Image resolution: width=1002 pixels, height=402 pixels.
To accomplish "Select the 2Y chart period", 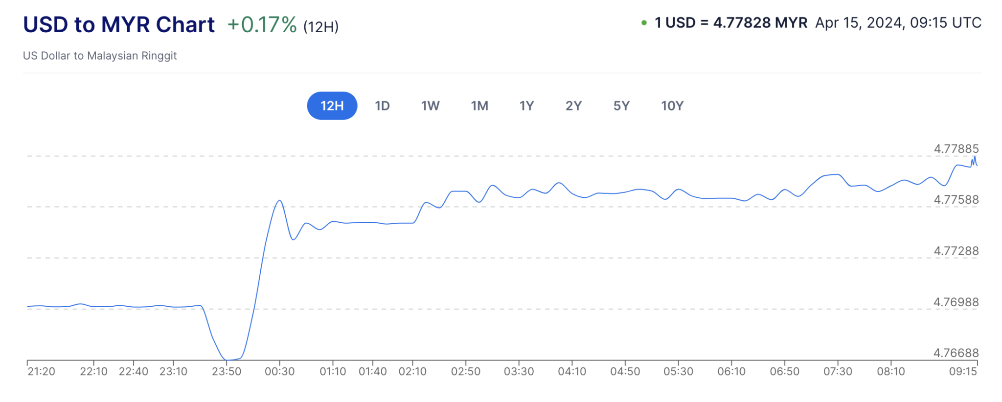I will pos(573,105).
